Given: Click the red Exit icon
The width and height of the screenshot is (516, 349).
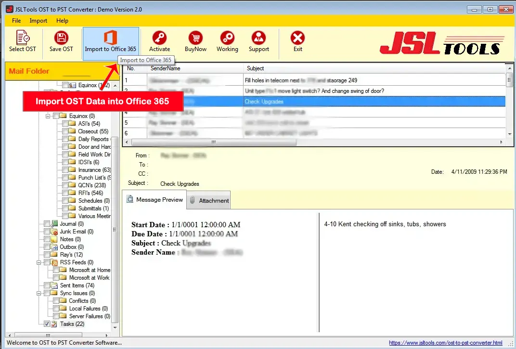Looking at the screenshot, I should click(298, 41).
